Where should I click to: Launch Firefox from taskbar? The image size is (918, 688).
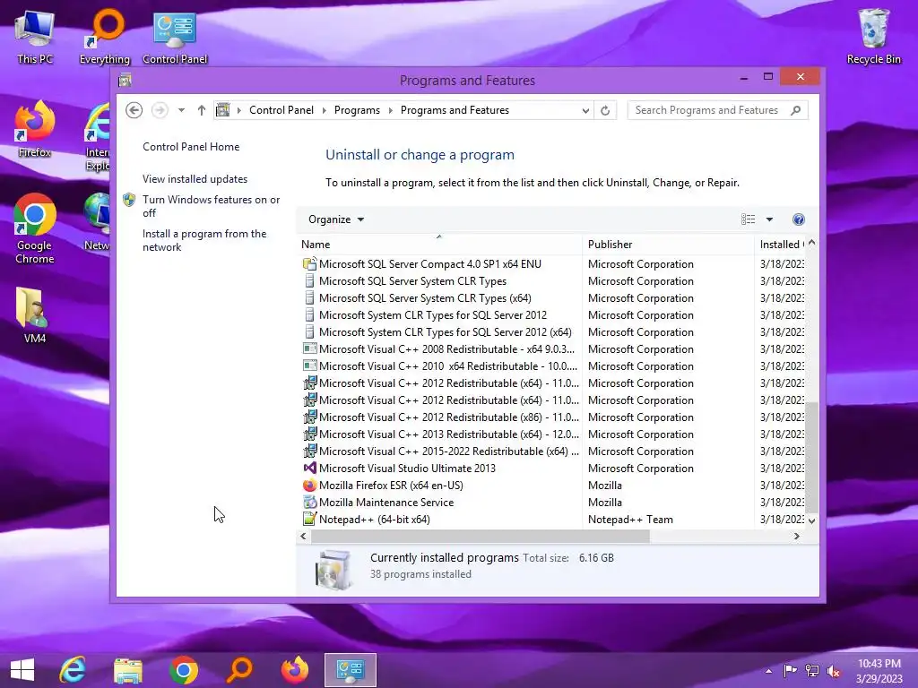294,670
